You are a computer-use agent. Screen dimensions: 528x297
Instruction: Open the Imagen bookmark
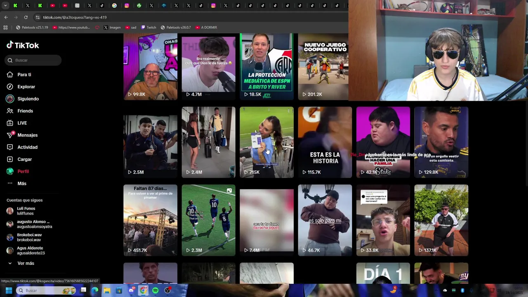click(x=112, y=27)
